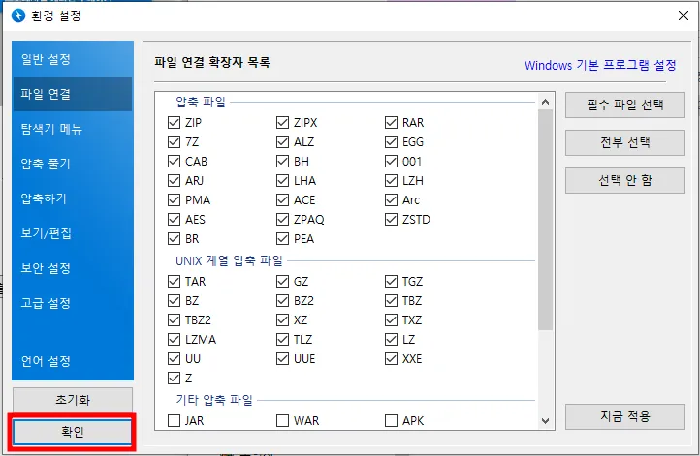This screenshot has width=700, height=456.
Task: Toggle the Arc checkbox
Action: (391, 199)
